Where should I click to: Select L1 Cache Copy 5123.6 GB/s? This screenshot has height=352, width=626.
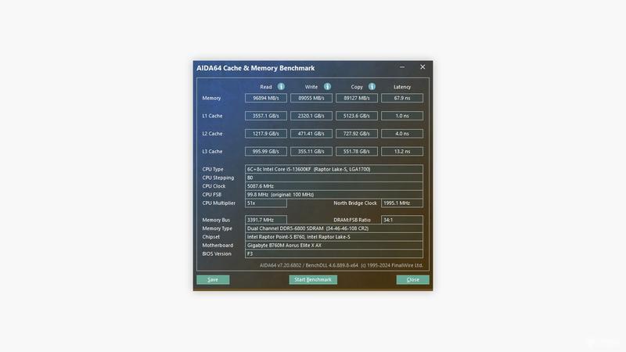tap(357, 116)
